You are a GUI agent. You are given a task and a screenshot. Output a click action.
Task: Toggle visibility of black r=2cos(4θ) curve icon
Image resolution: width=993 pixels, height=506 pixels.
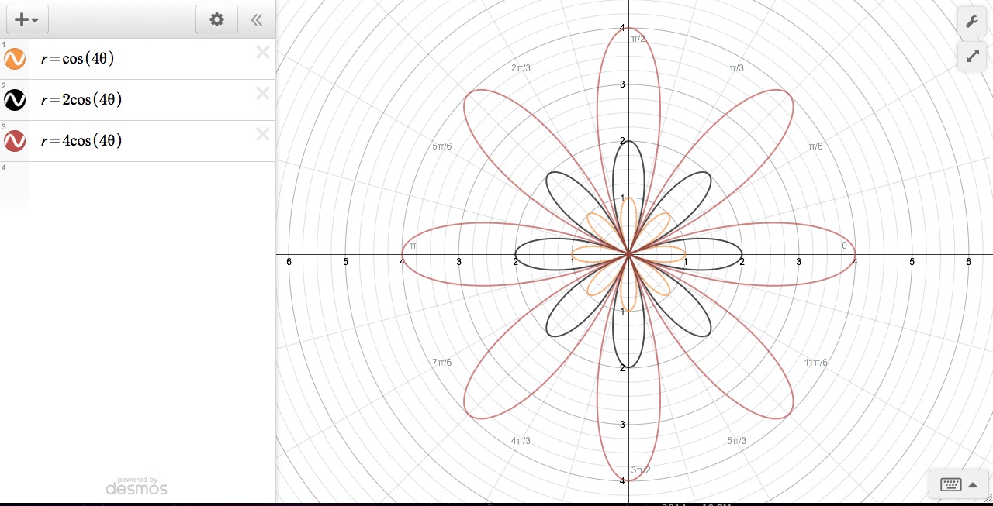pos(15,100)
